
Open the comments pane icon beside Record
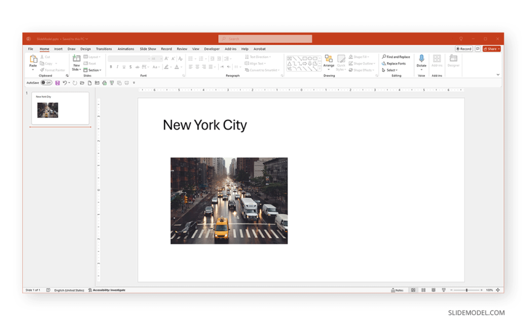pos(478,49)
